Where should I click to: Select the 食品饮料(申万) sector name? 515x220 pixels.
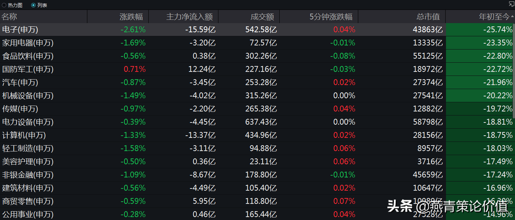28,56
